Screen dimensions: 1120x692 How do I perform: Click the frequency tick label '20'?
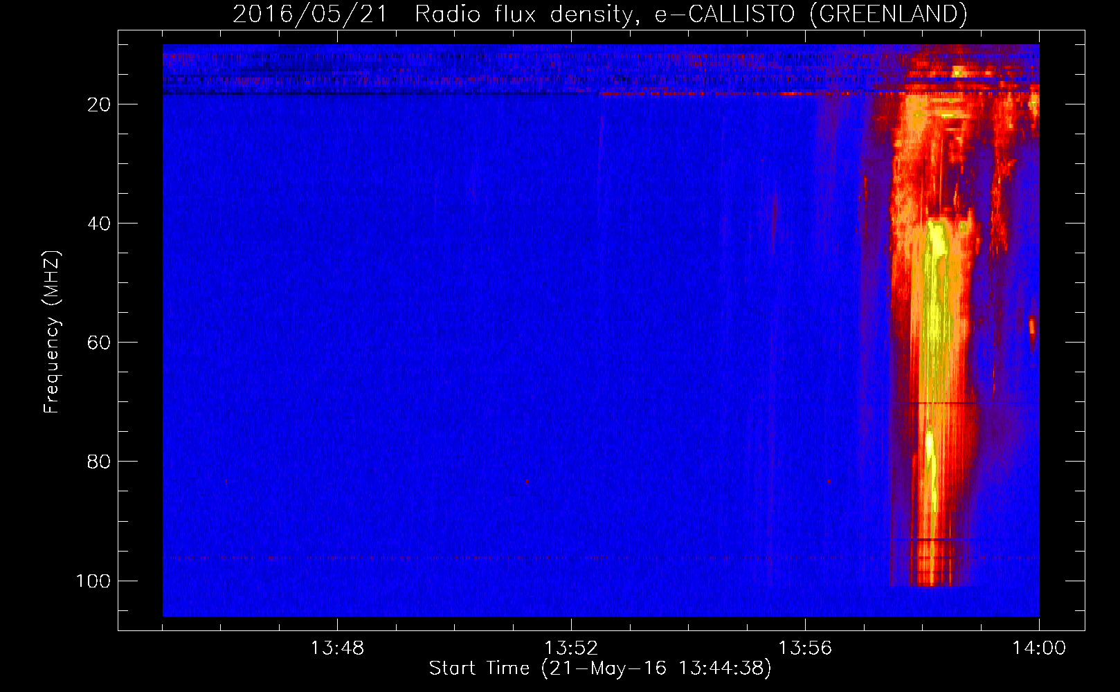pyautogui.click(x=100, y=104)
